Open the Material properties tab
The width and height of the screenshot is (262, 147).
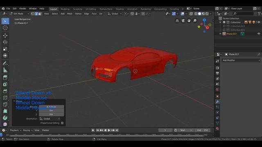(217, 129)
